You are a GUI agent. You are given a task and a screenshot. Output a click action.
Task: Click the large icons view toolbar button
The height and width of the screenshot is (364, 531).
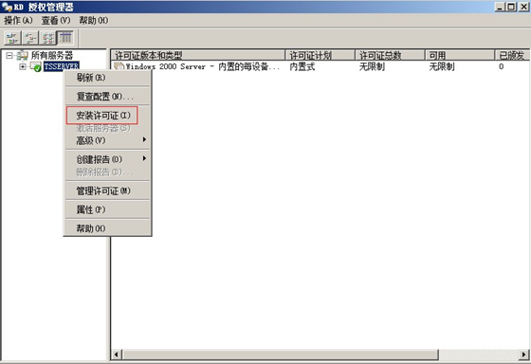click(12, 38)
